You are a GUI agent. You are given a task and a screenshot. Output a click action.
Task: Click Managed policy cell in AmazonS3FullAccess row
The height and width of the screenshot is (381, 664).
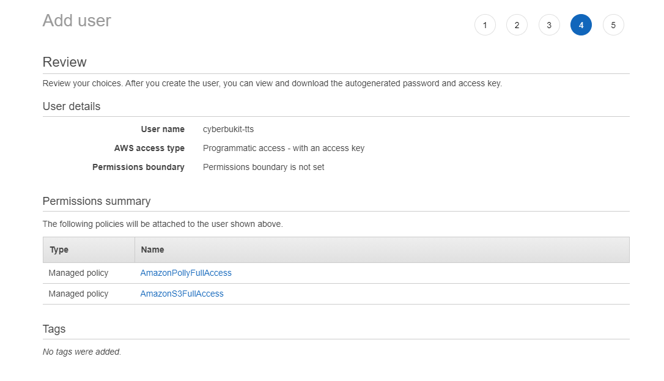tap(78, 294)
